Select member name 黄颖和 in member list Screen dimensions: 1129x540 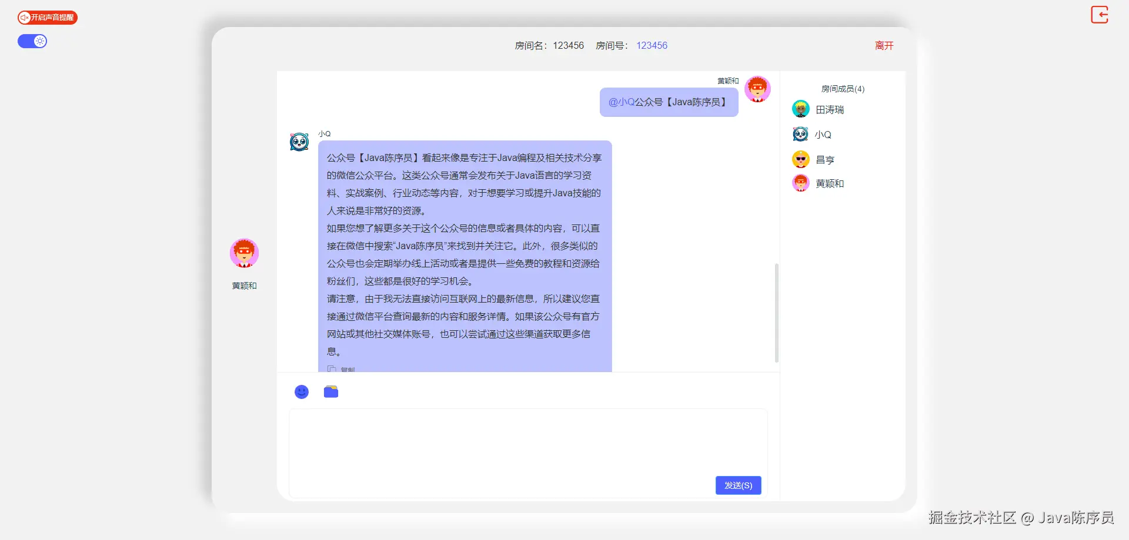point(830,184)
